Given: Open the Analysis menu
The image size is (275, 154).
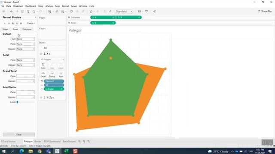Looking at the screenshot, I should tap(49, 6).
